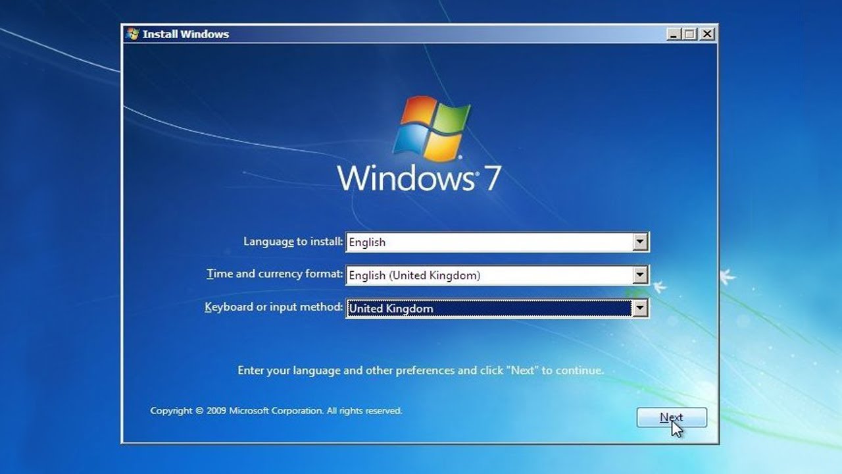
Task: Select the English language combo box field
Action: 497,242
